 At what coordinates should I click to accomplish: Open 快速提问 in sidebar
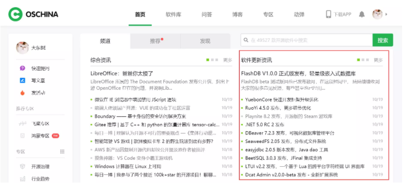40,68
